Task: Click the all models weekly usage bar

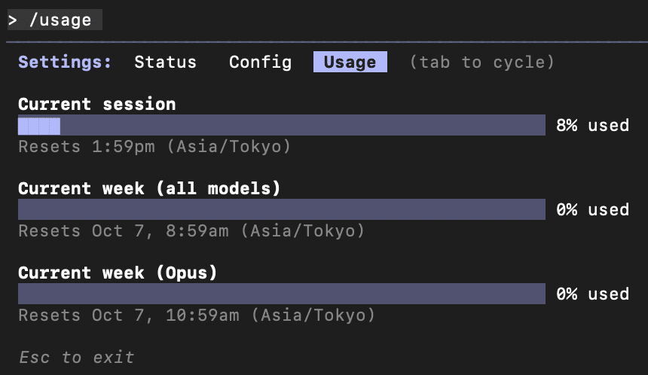Action: tap(281, 209)
